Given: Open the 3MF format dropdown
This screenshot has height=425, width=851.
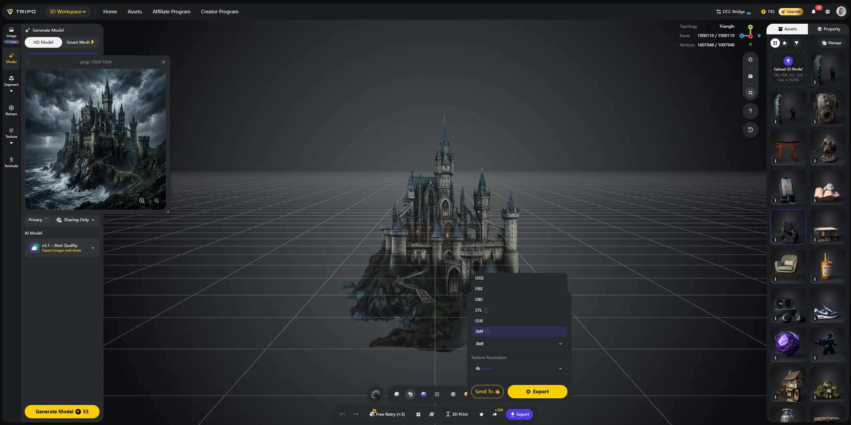Looking at the screenshot, I should click(x=519, y=344).
